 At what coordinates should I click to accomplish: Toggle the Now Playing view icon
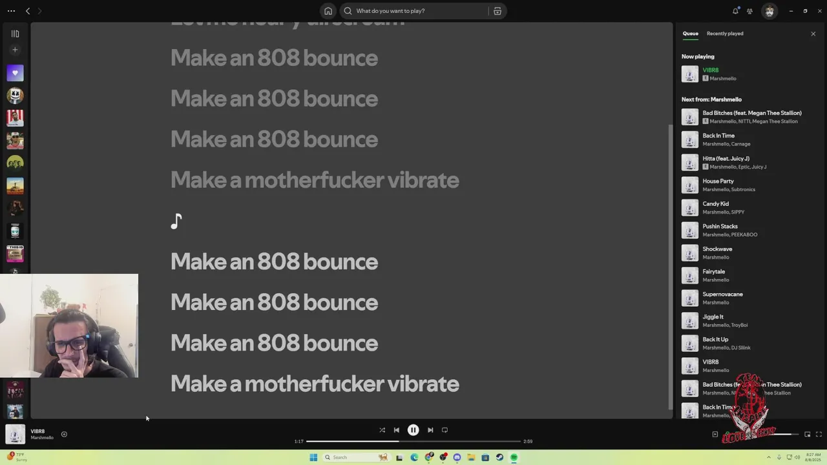coord(715,435)
